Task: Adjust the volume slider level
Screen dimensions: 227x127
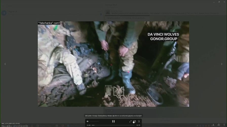Action: pyautogui.click(x=94, y=121)
